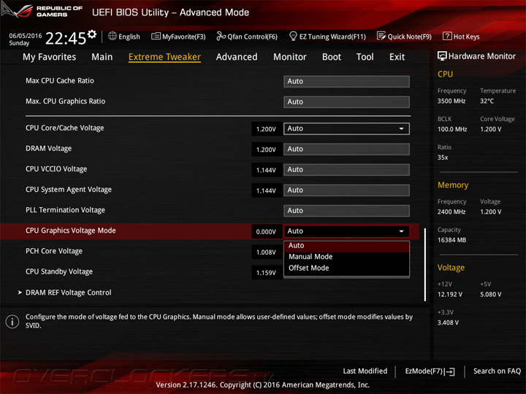Viewport: 526px width, 394px height.
Task: Choose Manual Mode option
Action: click(346, 257)
